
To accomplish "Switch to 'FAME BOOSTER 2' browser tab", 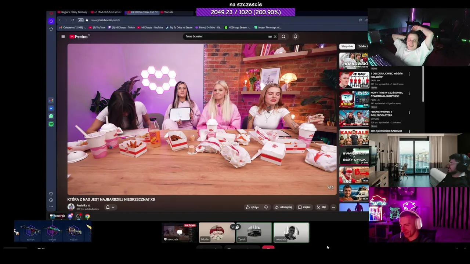I will tap(106, 12).
